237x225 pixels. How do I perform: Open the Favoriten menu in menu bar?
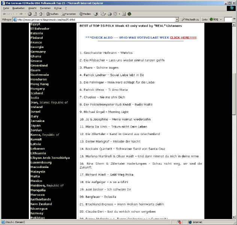coord(45,8)
